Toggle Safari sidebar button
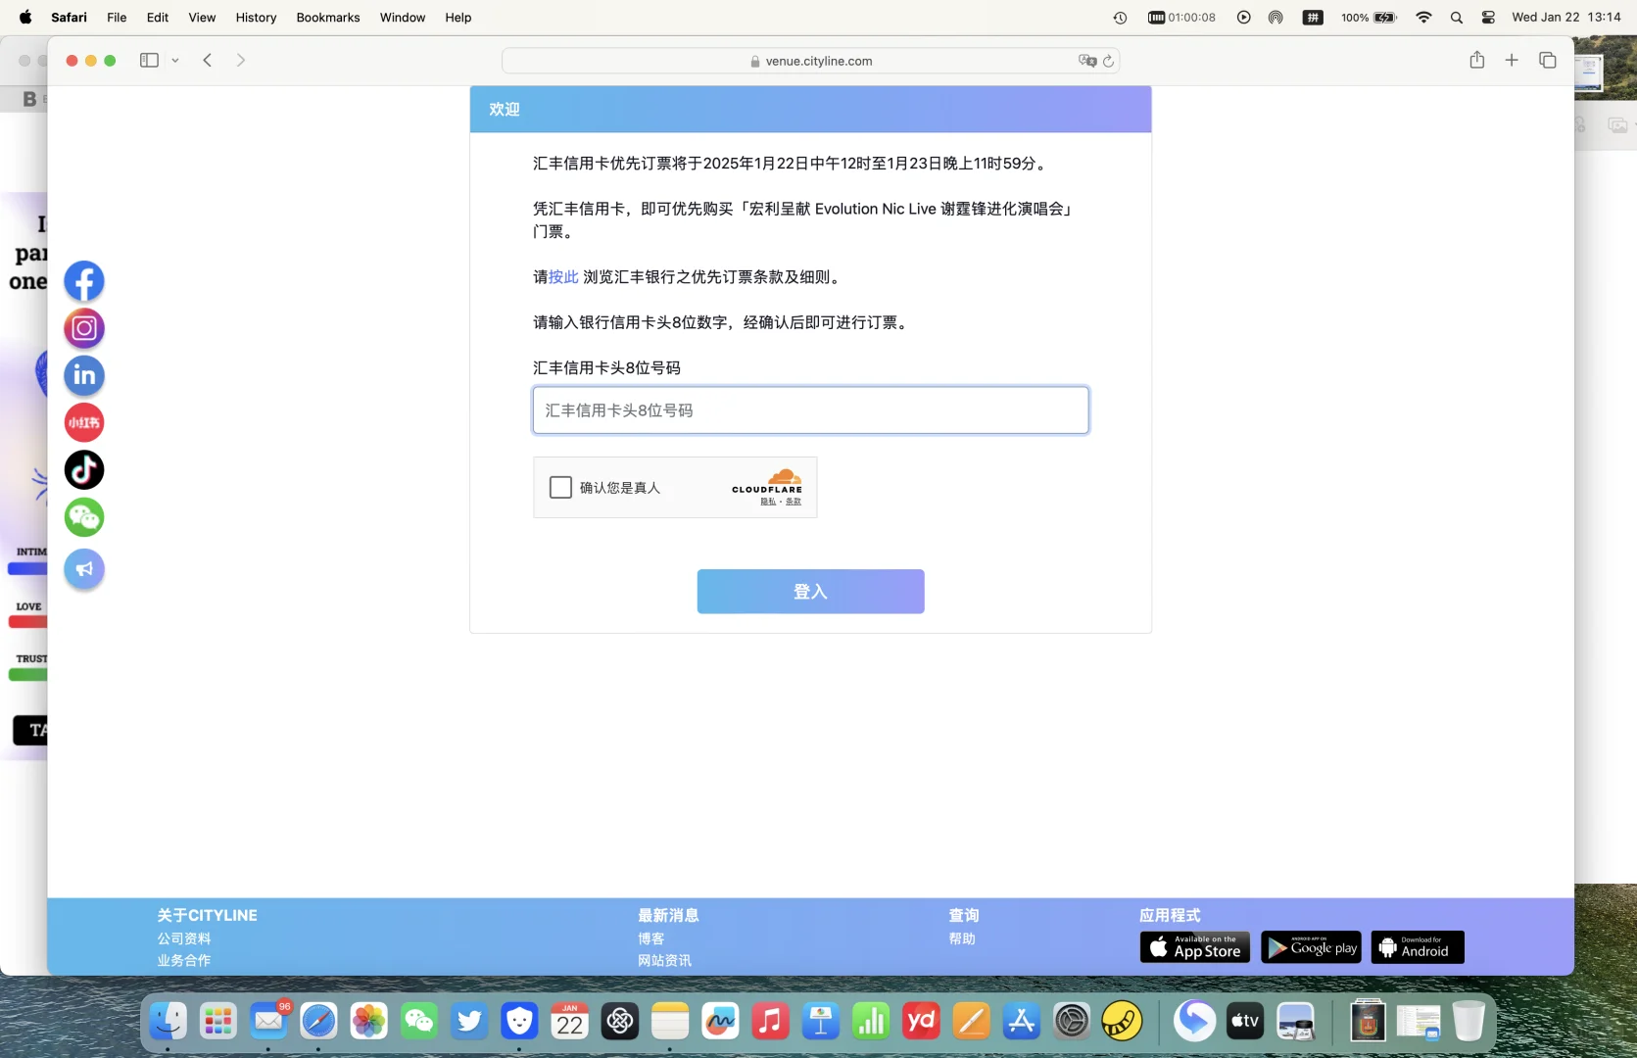 (149, 60)
